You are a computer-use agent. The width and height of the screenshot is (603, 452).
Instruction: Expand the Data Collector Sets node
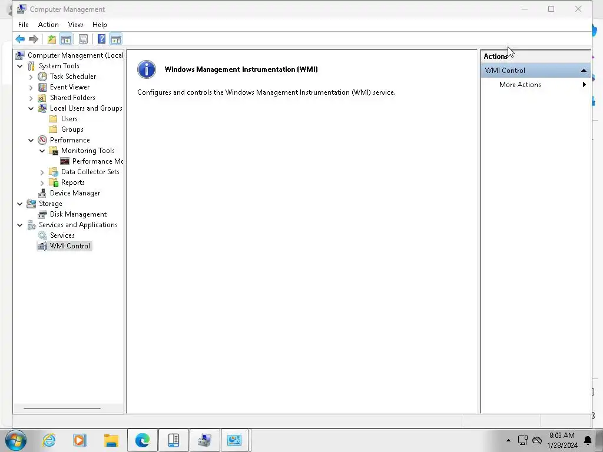point(42,172)
